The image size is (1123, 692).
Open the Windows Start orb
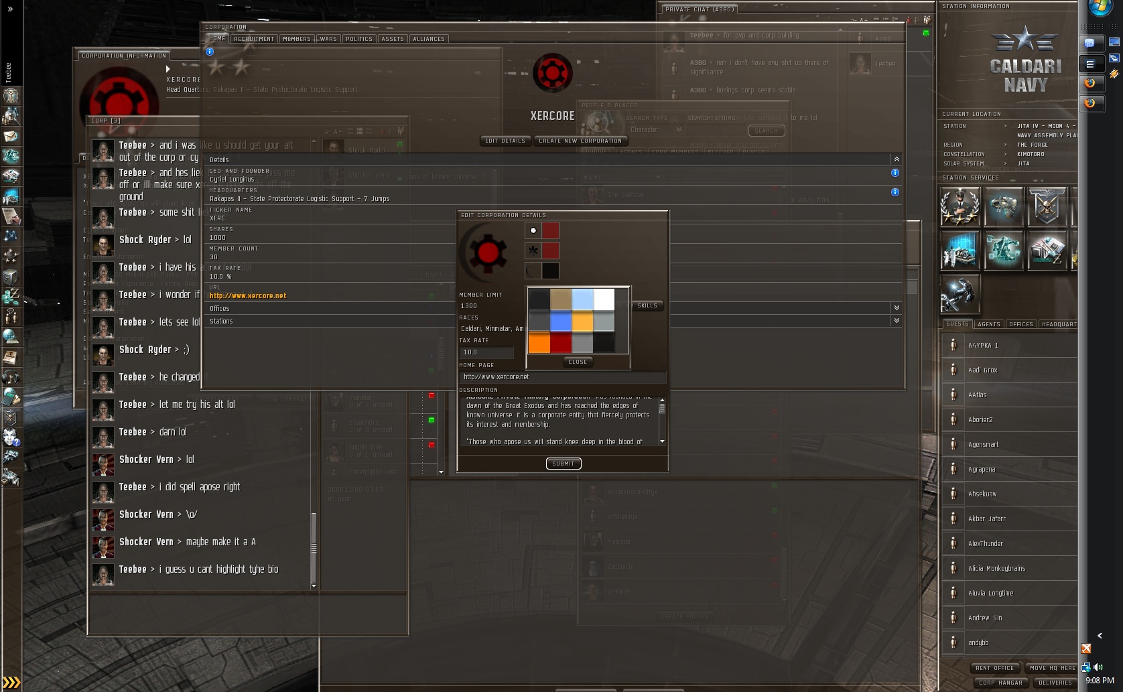click(1100, 7)
